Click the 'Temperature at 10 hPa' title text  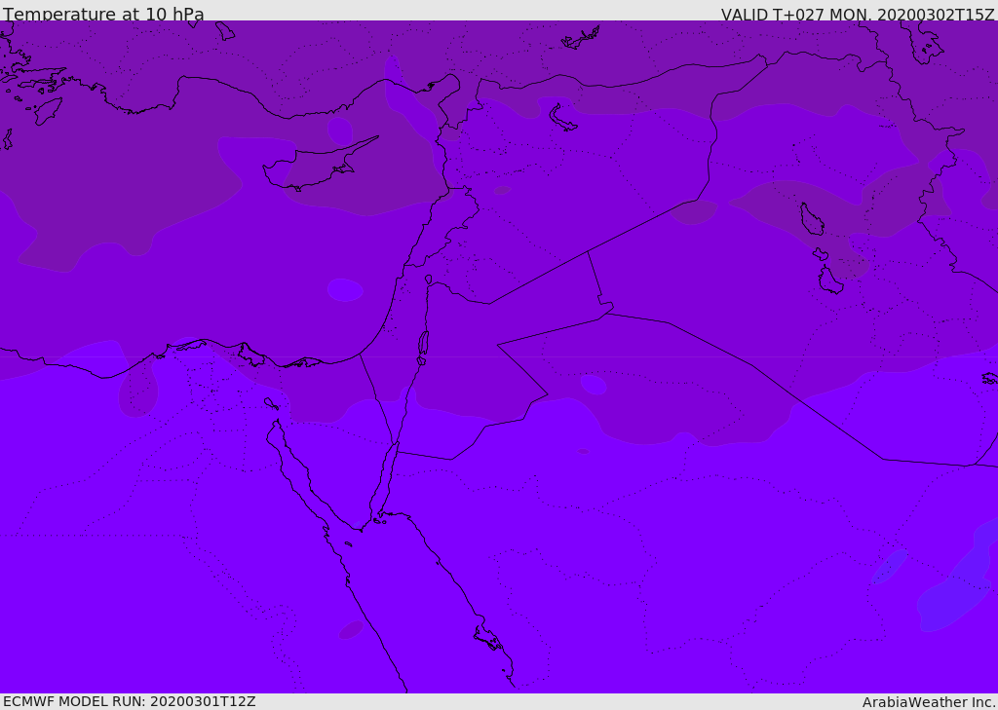(x=103, y=14)
